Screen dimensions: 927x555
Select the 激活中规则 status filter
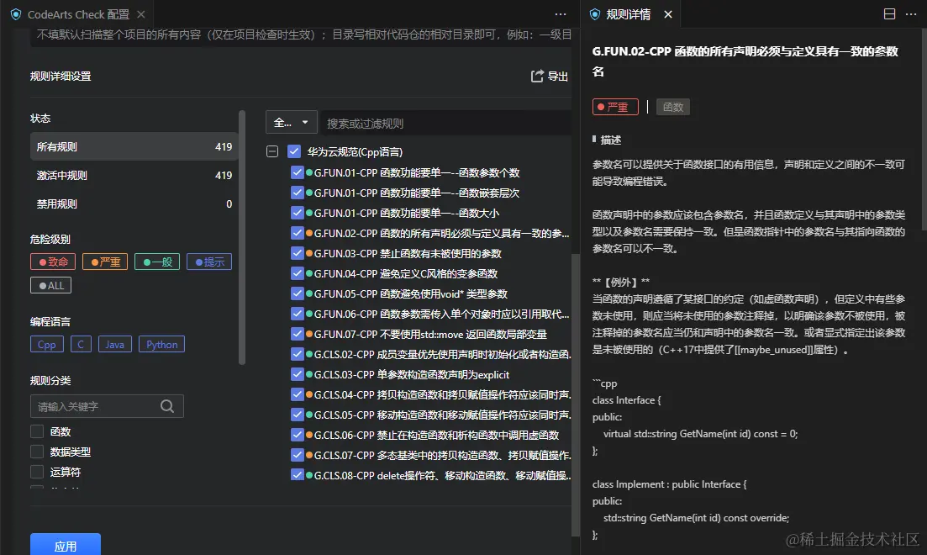click(134, 175)
